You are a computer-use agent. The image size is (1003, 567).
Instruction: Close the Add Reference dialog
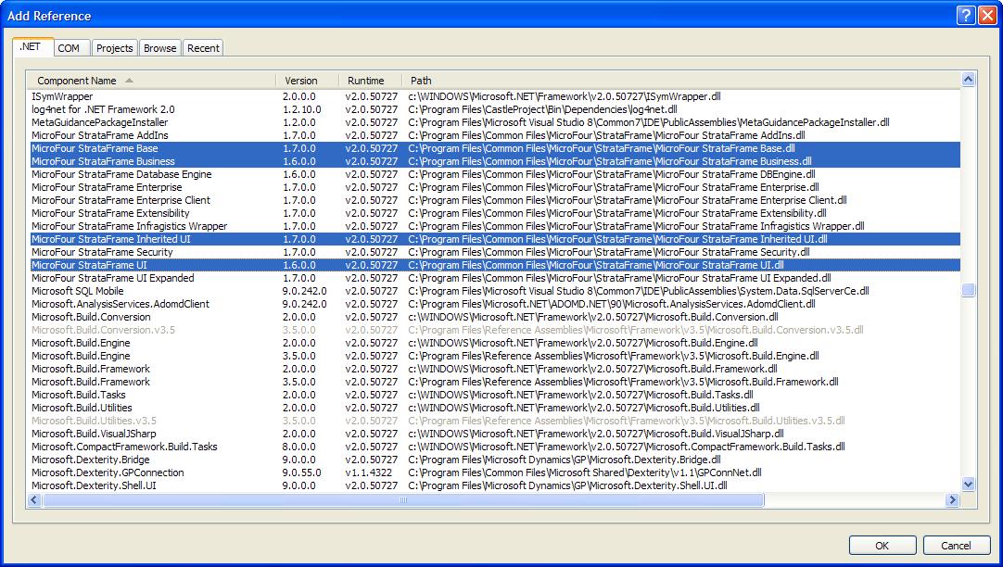pyautogui.click(x=986, y=15)
